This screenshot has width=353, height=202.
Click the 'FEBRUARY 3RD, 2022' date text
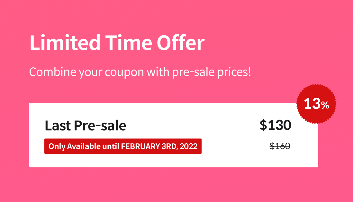click(159, 146)
